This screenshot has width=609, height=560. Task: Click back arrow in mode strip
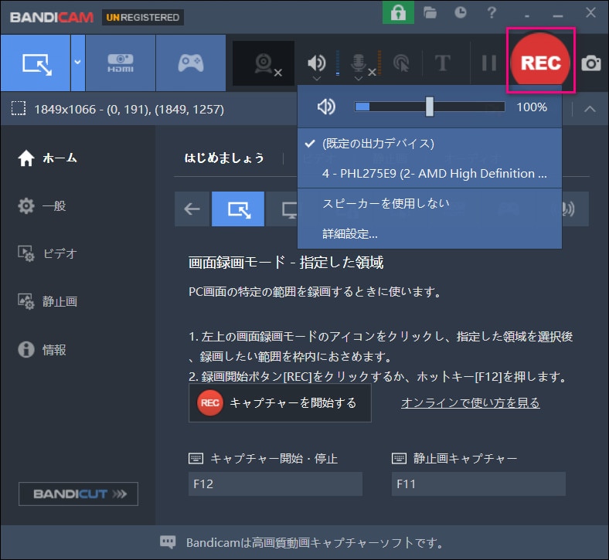[192, 209]
